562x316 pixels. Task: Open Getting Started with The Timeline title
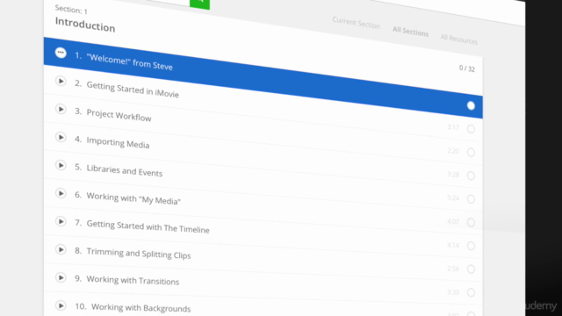pyautogui.click(x=148, y=226)
